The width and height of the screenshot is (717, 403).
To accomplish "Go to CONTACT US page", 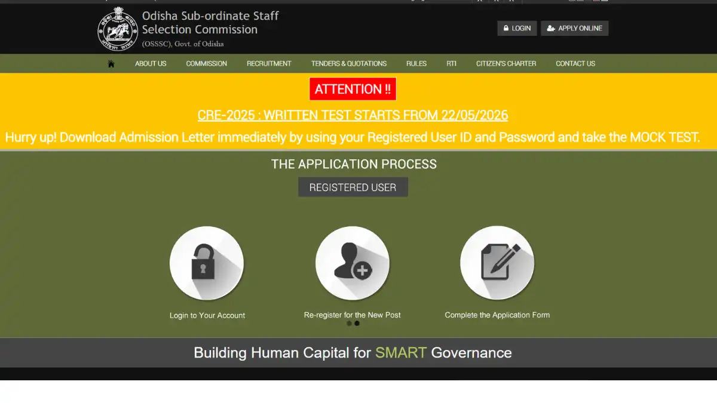I will [x=575, y=63].
